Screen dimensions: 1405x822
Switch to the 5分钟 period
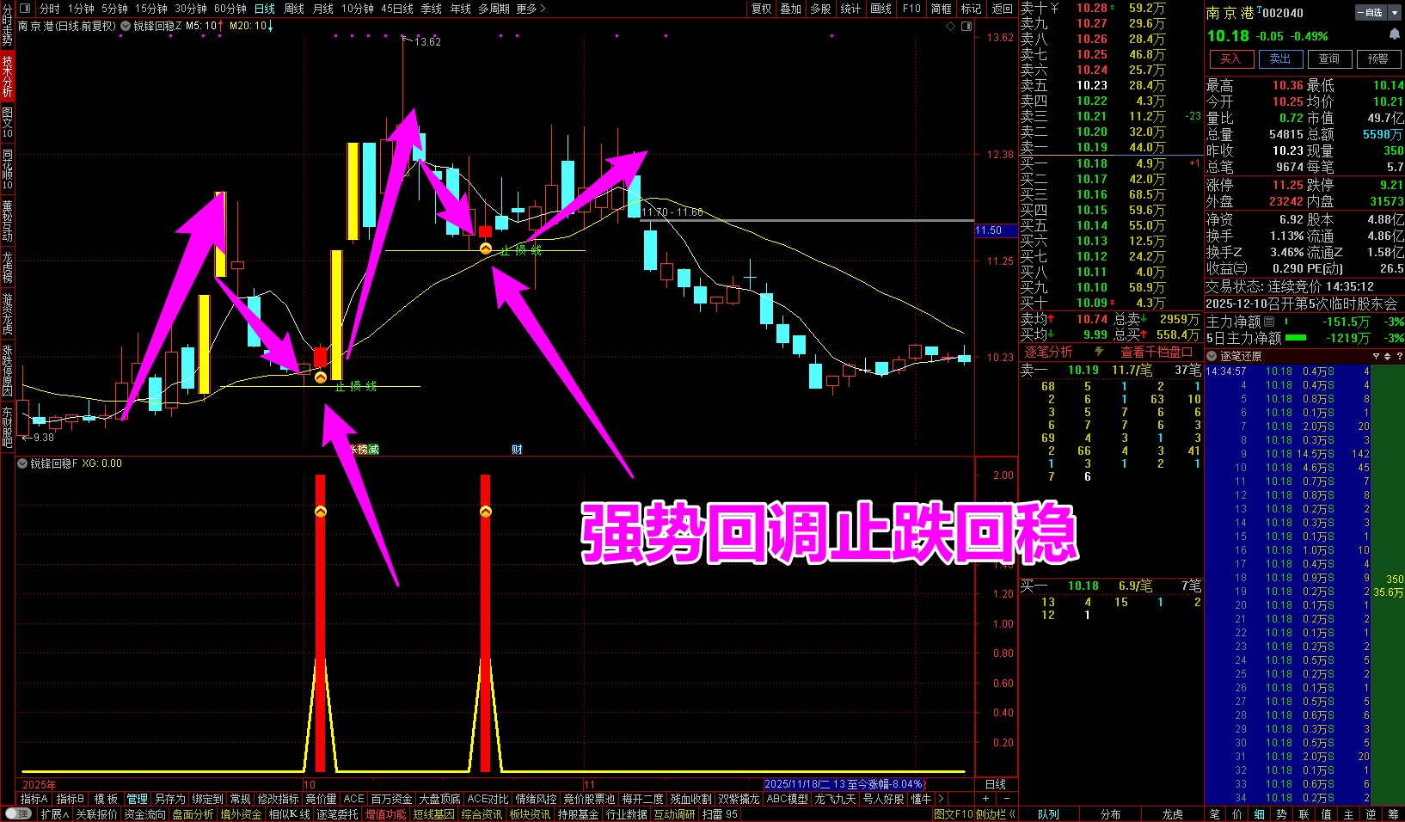click(x=114, y=9)
